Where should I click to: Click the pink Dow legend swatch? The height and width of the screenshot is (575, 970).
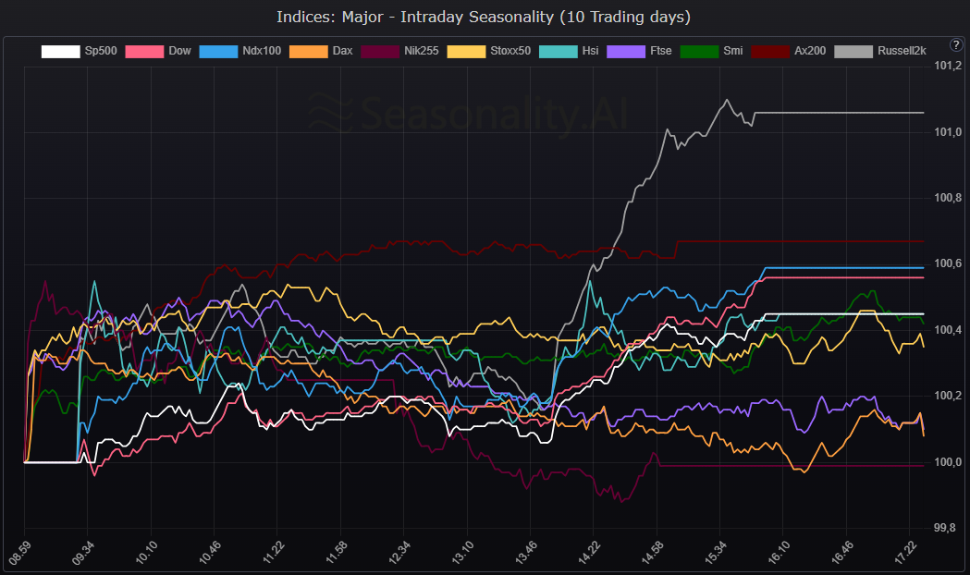pyautogui.click(x=144, y=52)
